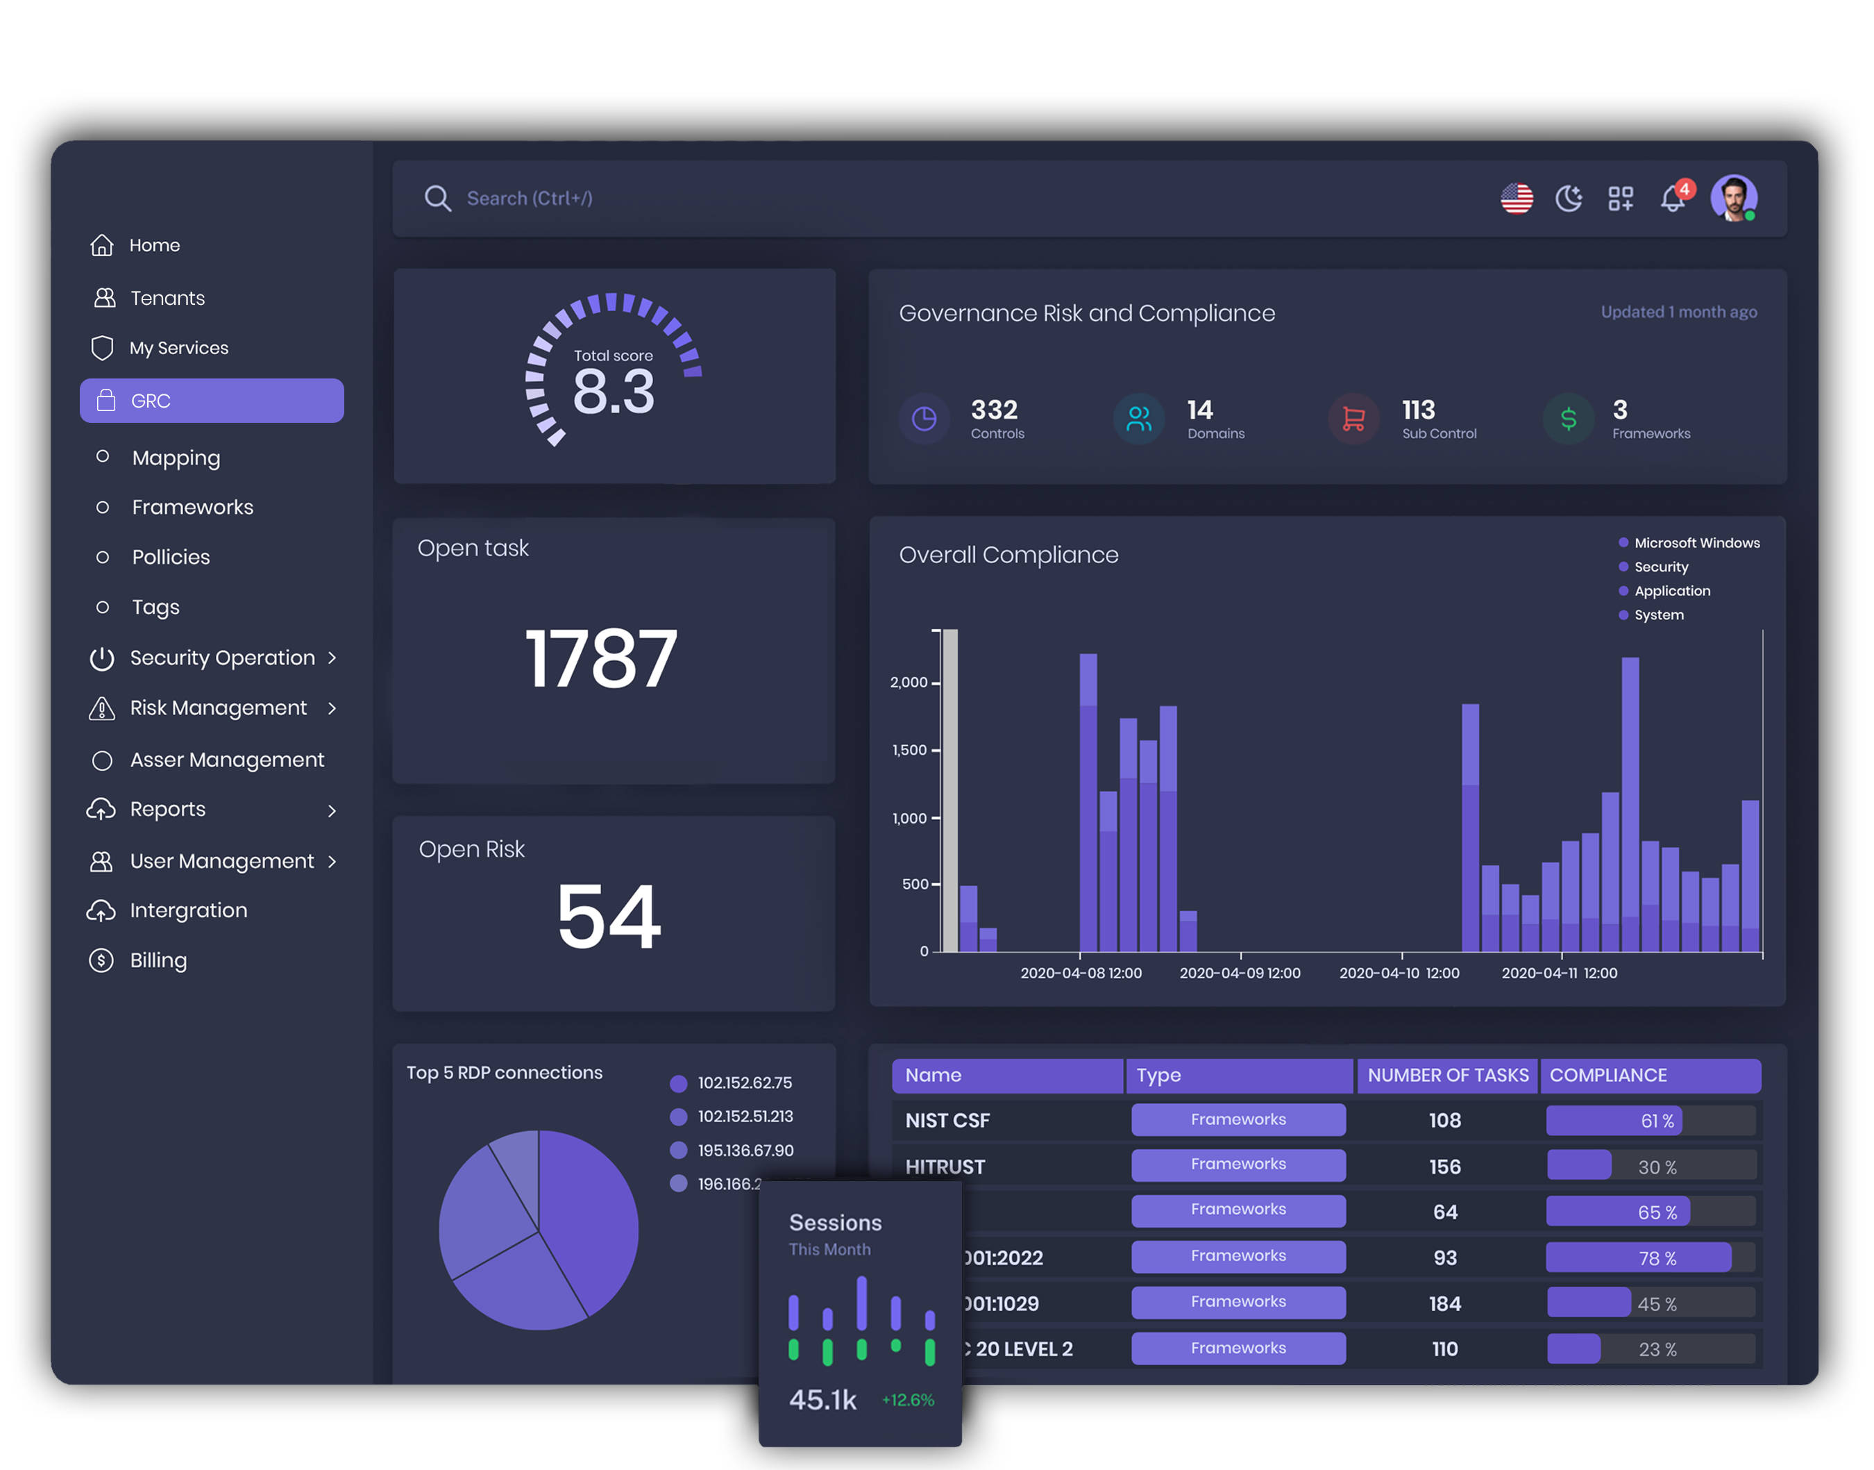The width and height of the screenshot is (1874, 1470).
Task: Expand the Risk Management chevron
Action: coord(332,708)
